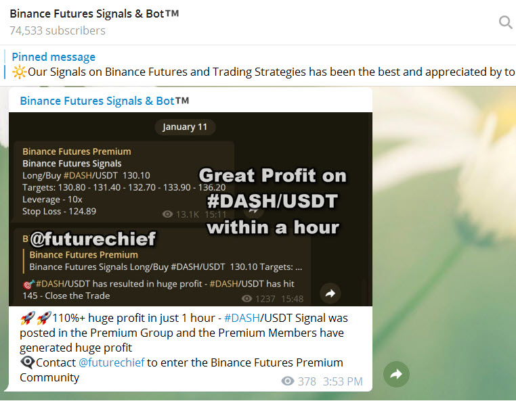Click the channel name above the post
This screenshot has width=516, height=401.
click(x=104, y=101)
